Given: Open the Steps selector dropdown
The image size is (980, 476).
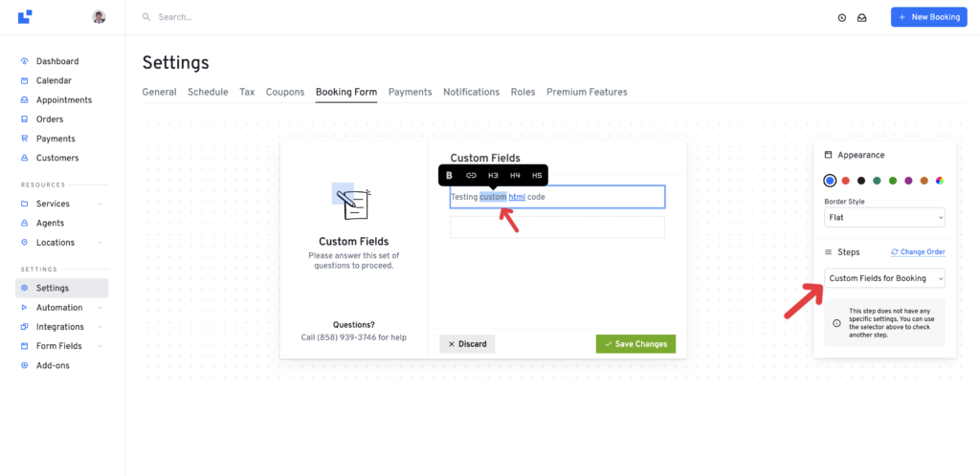Looking at the screenshot, I should (884, 278).
